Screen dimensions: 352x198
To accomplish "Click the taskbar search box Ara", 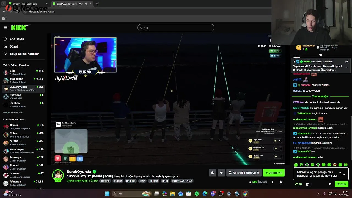I will (x=132, y=194).
